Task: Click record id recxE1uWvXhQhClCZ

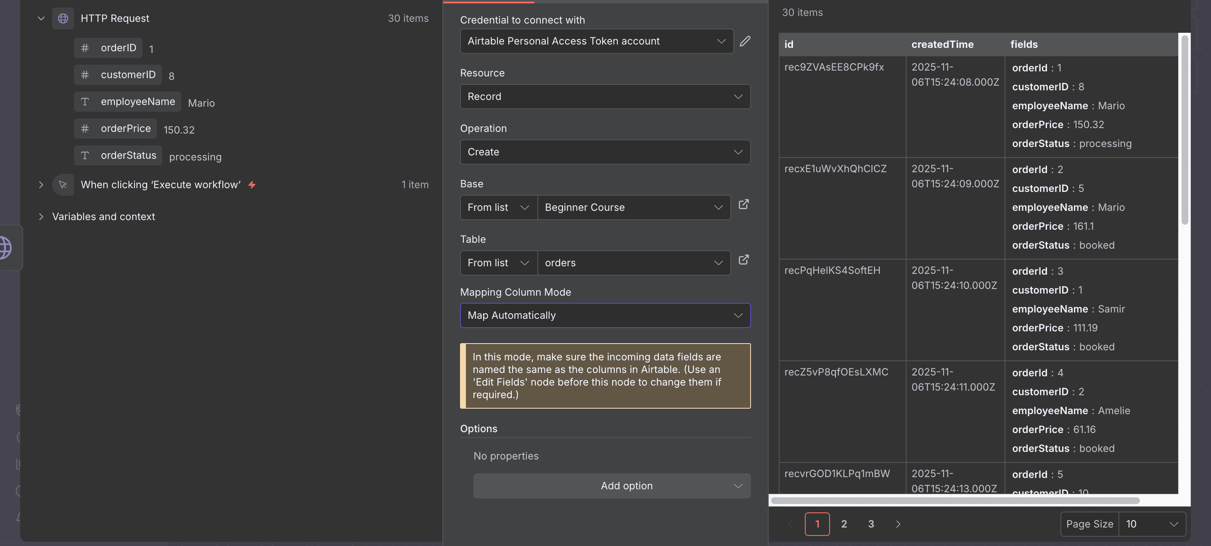Action: tap(835, 168)
